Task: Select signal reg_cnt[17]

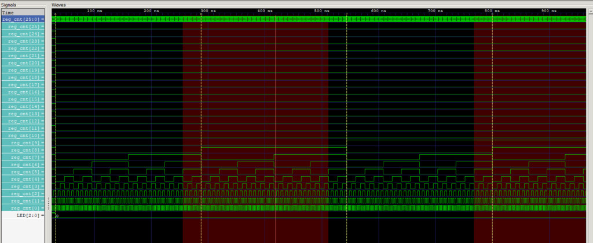Action: (23, 85)
